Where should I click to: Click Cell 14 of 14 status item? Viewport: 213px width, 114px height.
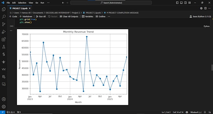click(x=178, y=112)
